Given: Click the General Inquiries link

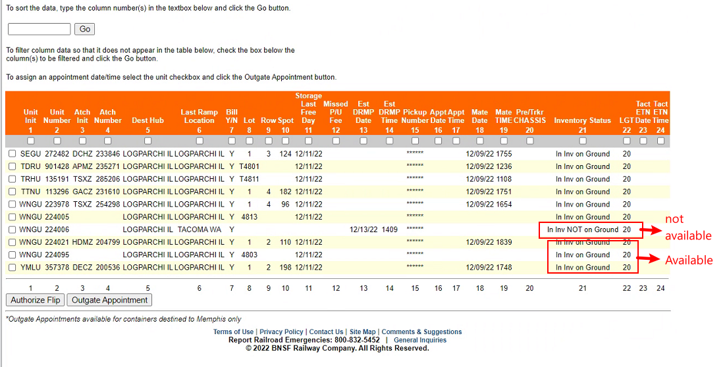Looking at the screenshot, I should tap(420, 340).
